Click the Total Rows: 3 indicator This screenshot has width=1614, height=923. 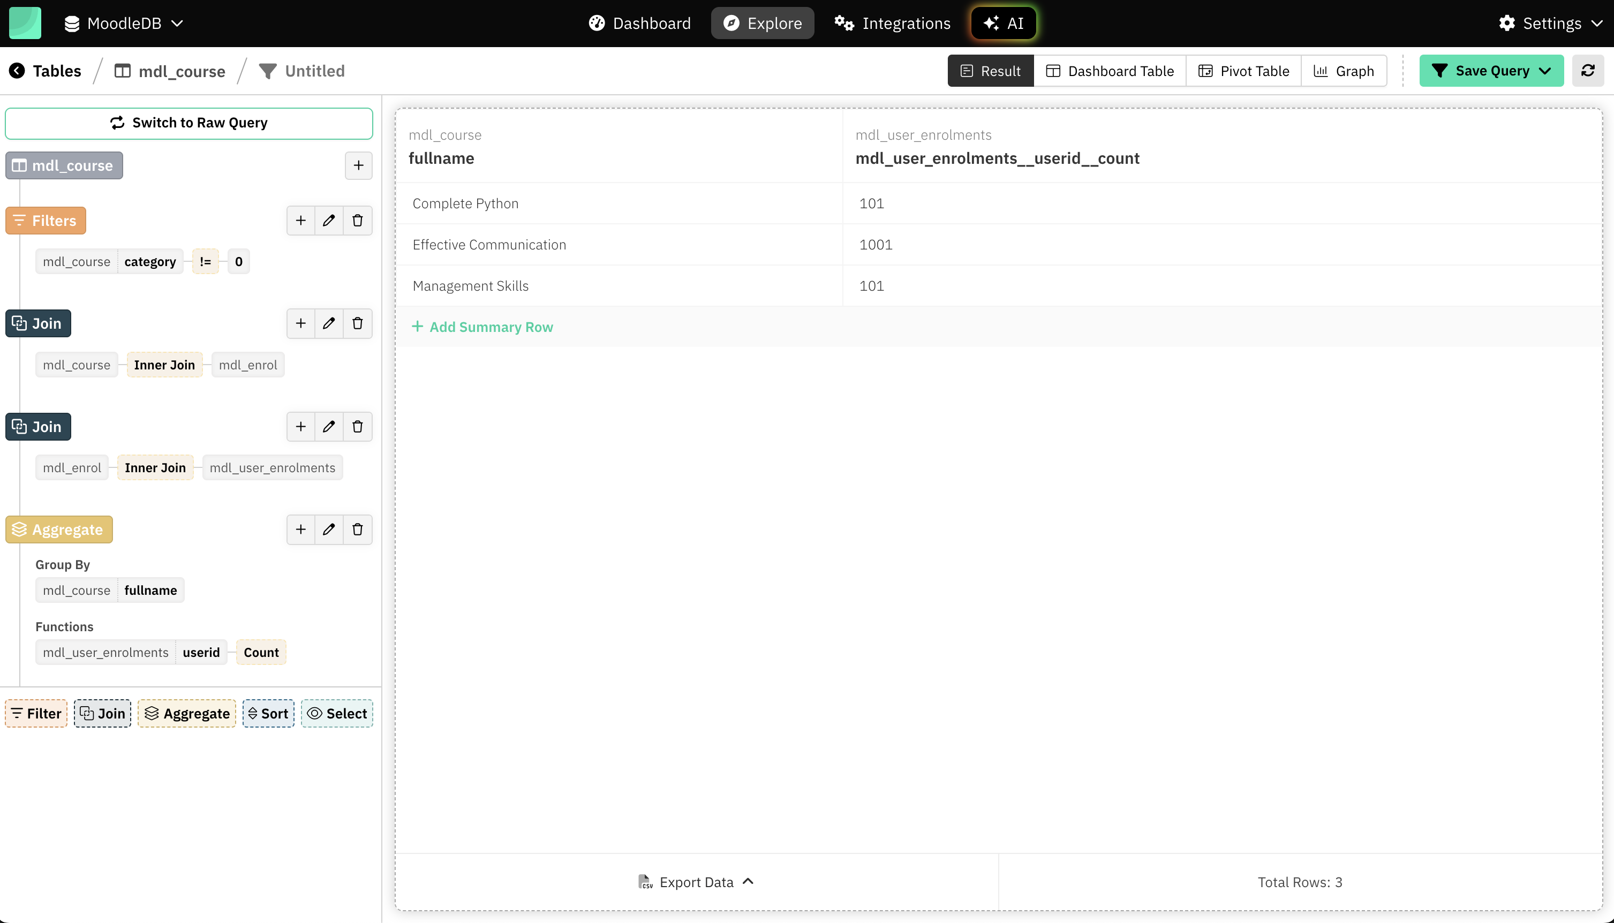[1300, 882]
